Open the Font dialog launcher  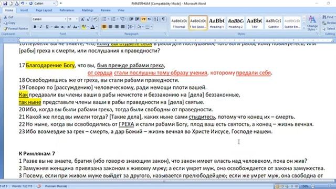tap(97, 34)
